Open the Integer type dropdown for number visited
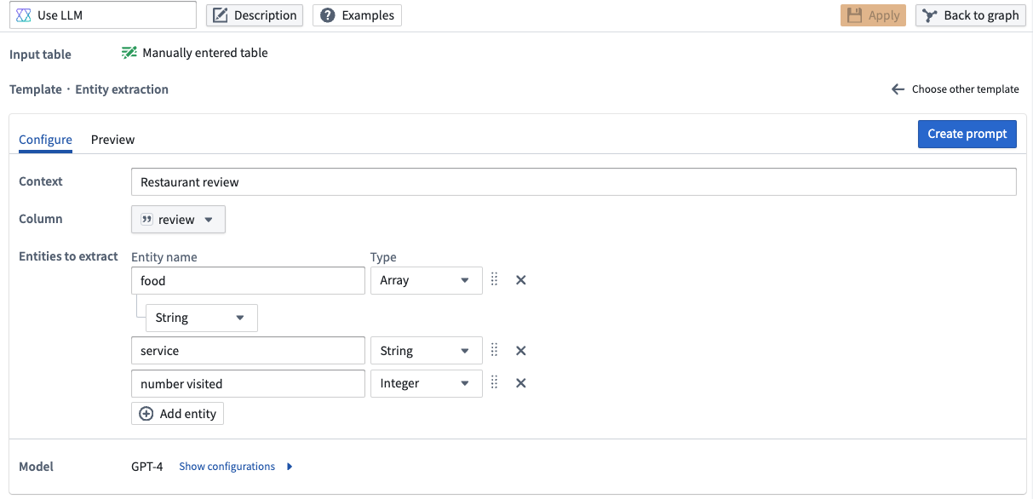The height and width of the screenshot is (499, 1033). pos(426,383)
